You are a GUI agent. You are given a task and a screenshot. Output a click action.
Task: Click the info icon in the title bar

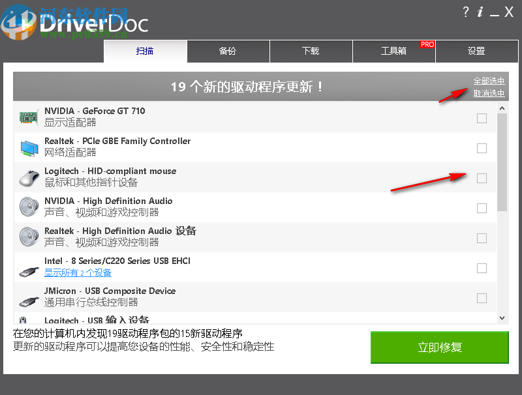(x=481, y=11)
